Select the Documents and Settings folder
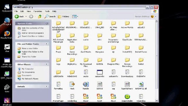 click(113, 38)
